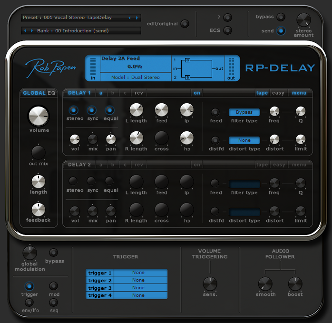The image size is (332, 323).
Task: Toggle Delay 1 equal button
Action: (x=109, y=110)
